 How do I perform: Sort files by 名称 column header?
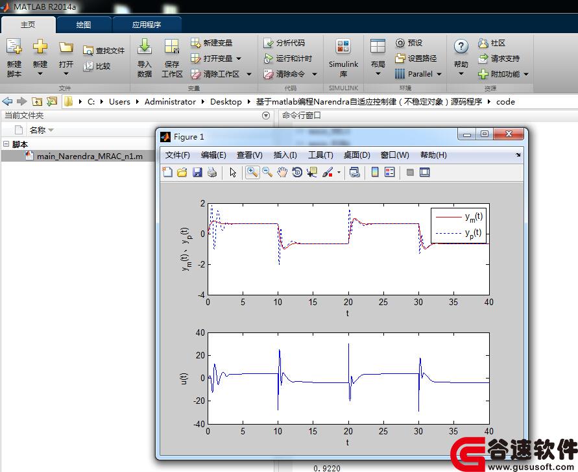pyautogui.click(x=38, y=130)
